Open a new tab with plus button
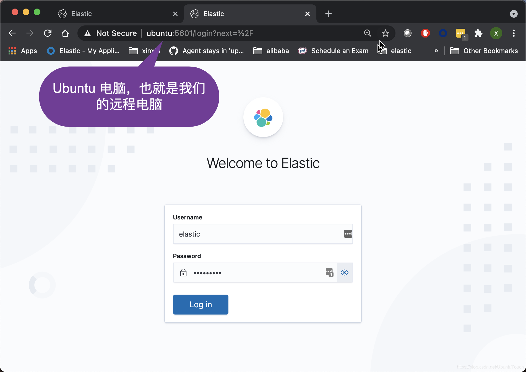526x372 pixels. click(328, 14)
